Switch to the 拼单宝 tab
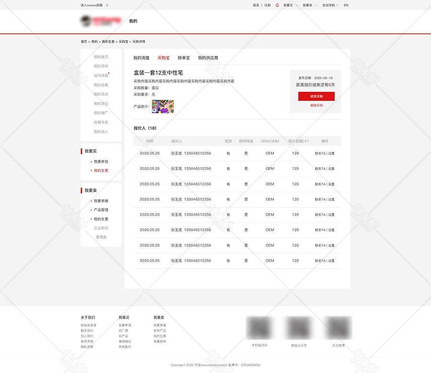 183,58
